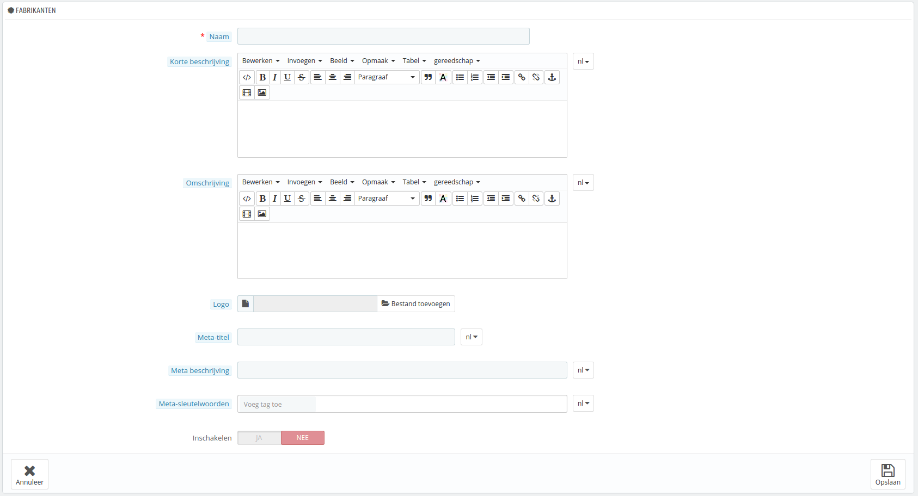The width and height of the screenshot is (918, 496).
Task: Open nl language dropdown for Meta-titel
Action: (472, 337)
